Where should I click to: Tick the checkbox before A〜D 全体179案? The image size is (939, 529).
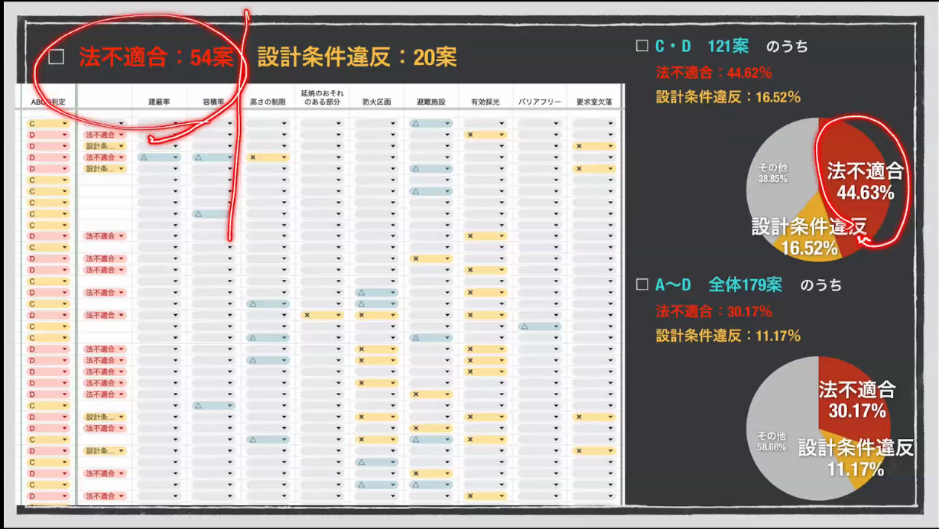pyautogui.click(x=642, y=285)
